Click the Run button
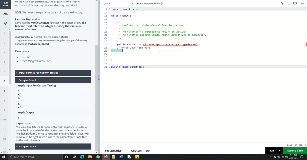Screen dimensions: 307x160 click(271, 150)
